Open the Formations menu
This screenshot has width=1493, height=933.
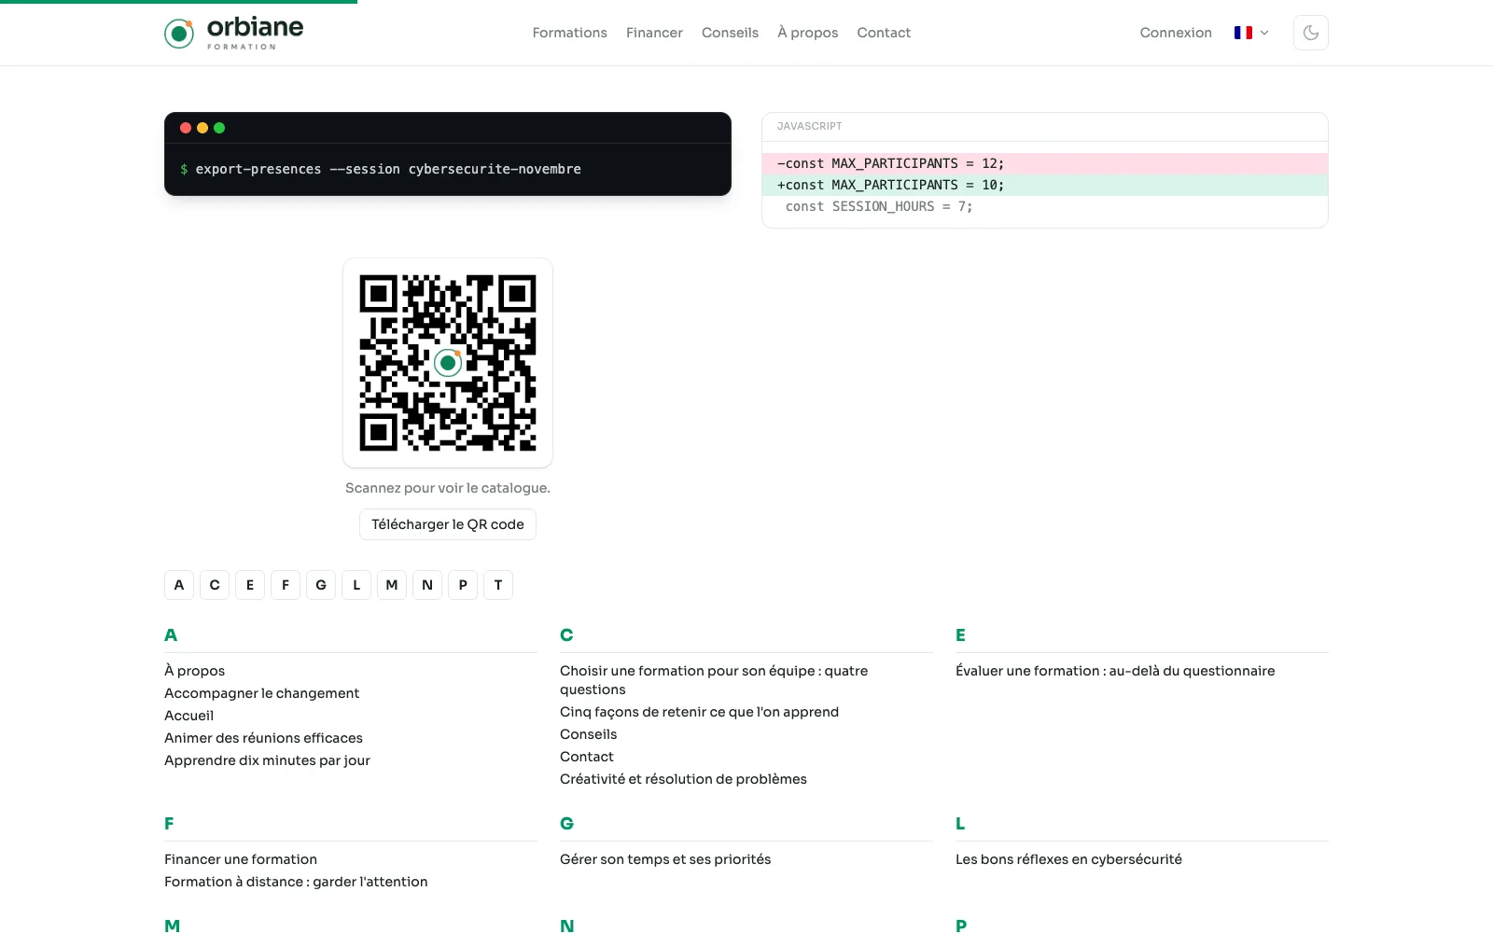(569, 33)
